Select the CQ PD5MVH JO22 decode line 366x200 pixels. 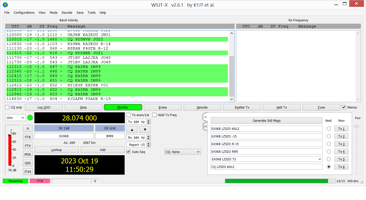pyautogui.click(x=117, y=39)
